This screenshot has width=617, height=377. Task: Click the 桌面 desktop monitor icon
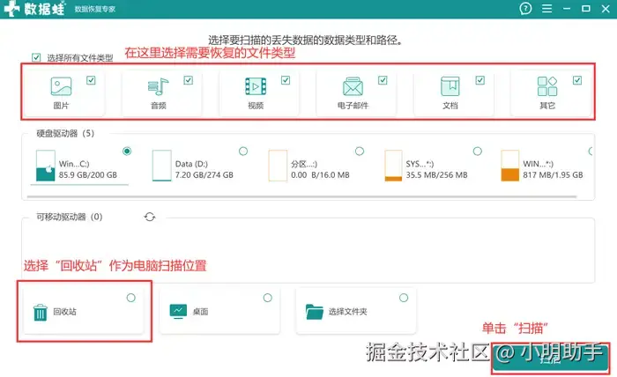point(178,311)
